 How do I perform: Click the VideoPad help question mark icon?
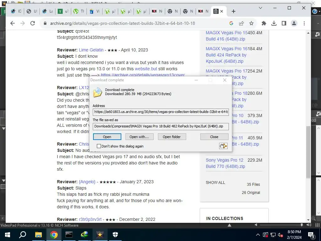(315, 12)
